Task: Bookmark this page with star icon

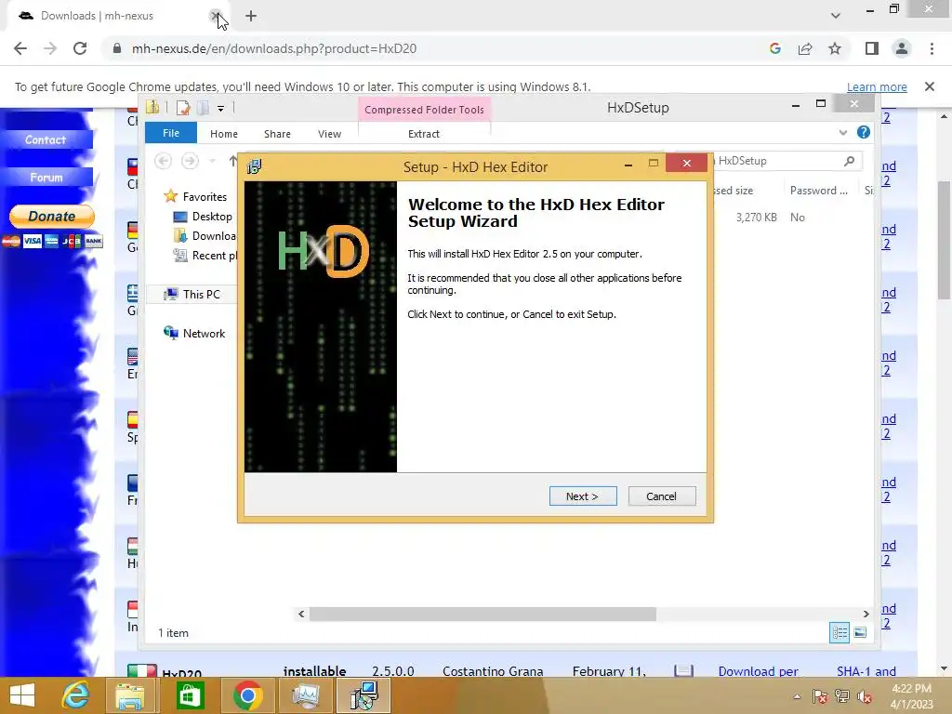Action: click(835, 48)
